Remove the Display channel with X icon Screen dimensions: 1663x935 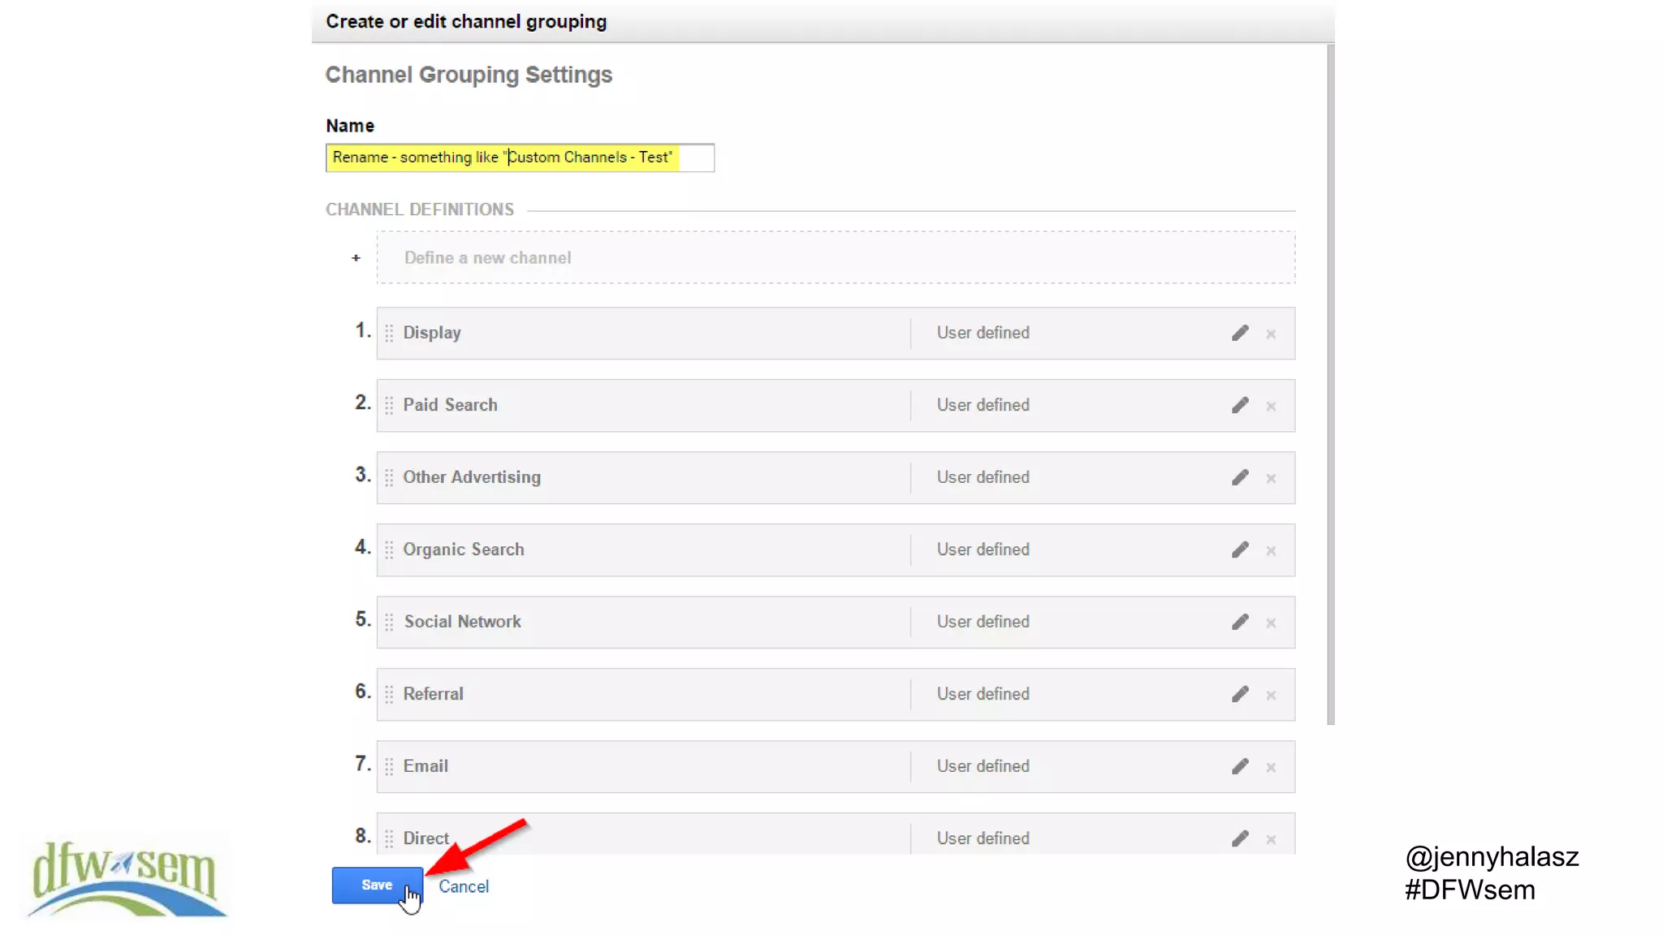tap(1271, 334)
